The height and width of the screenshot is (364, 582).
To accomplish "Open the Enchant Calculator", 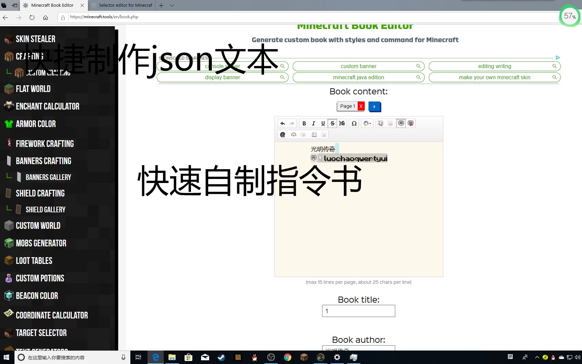I will tap(47, 107).
